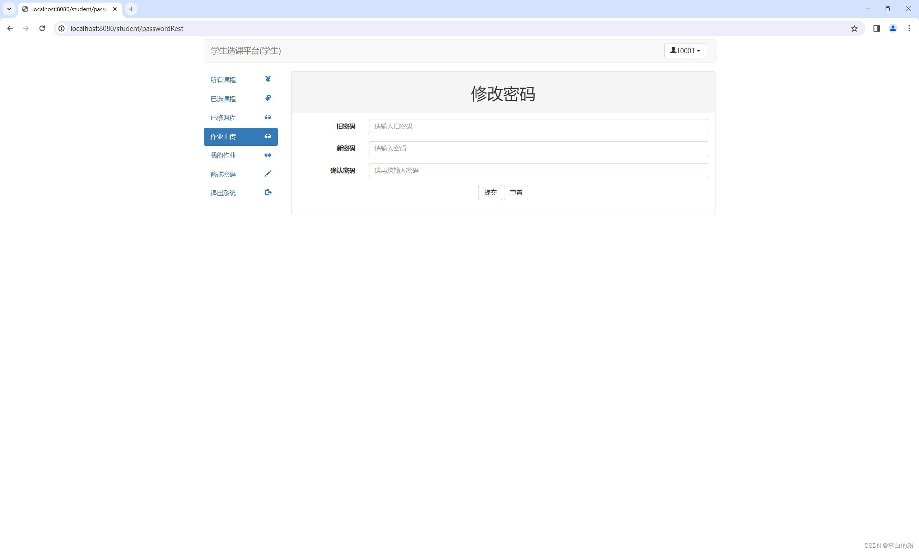Click the address bar URL text
Viewport: 919px width, 552px height.
point(127,28)
